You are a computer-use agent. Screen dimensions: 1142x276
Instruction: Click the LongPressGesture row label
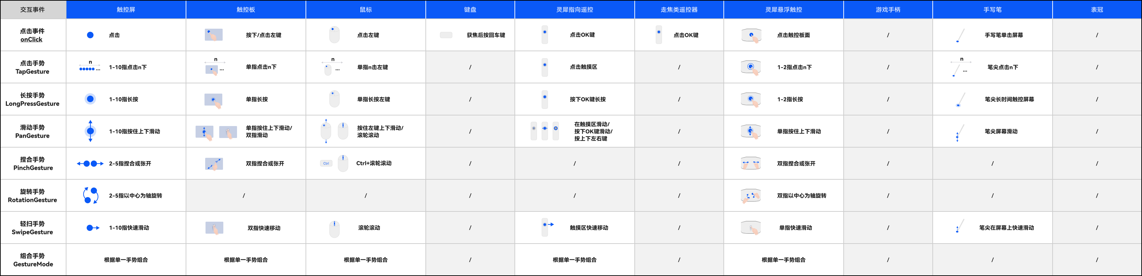(32, 99)
